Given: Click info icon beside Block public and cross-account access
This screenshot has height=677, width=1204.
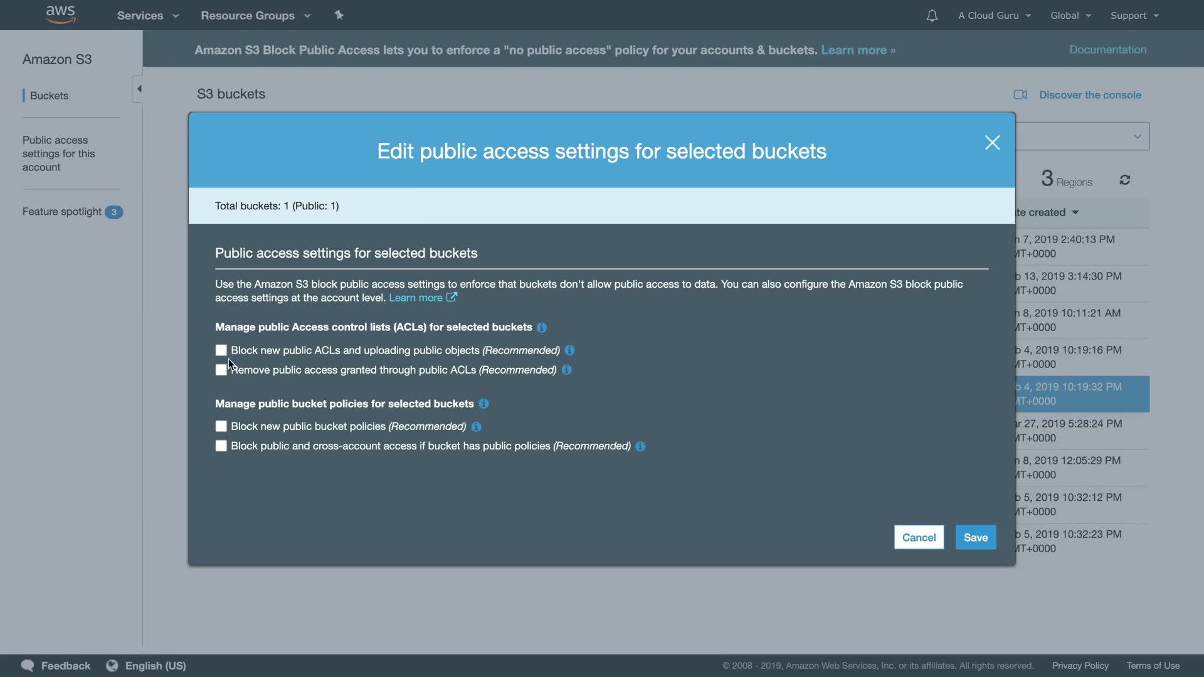Looking at the screenshot, I should 640,446.
